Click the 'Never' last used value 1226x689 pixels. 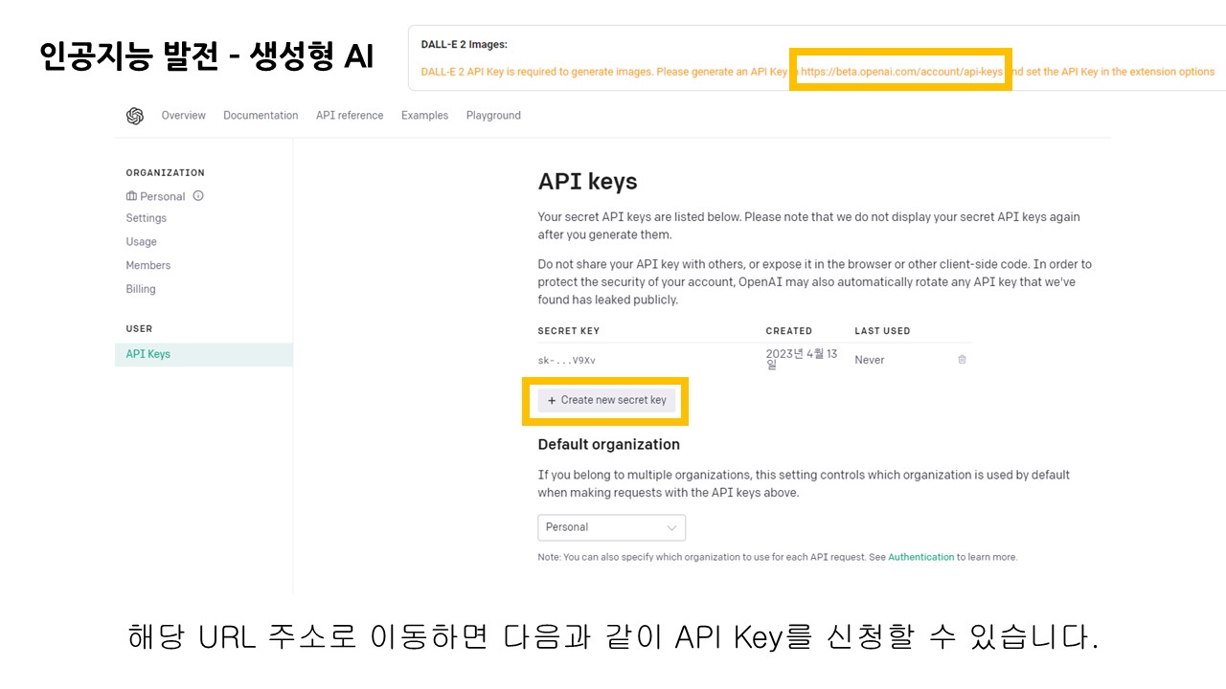click(870, 360)
